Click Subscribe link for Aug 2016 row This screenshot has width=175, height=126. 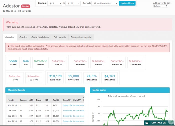73,121
